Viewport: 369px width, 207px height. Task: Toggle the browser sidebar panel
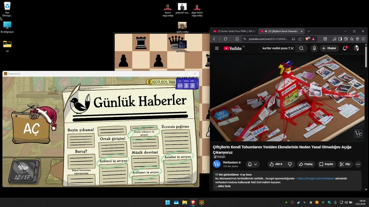(340, 39)
